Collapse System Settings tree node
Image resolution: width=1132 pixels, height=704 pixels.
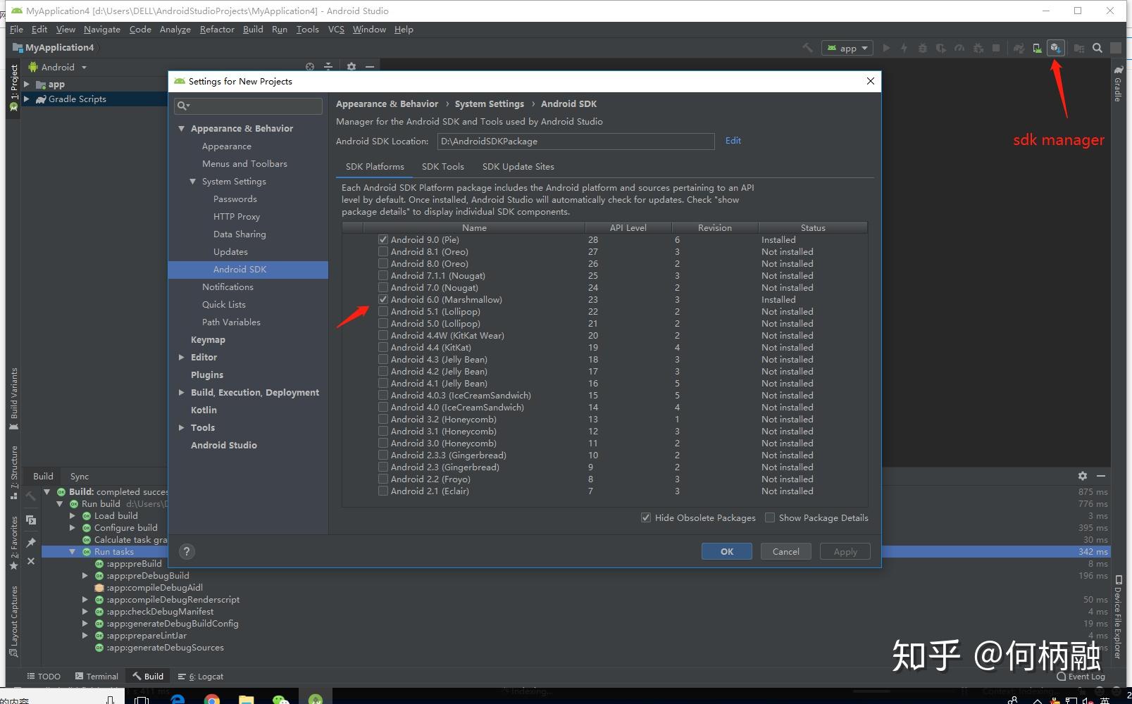pos(193,181)
